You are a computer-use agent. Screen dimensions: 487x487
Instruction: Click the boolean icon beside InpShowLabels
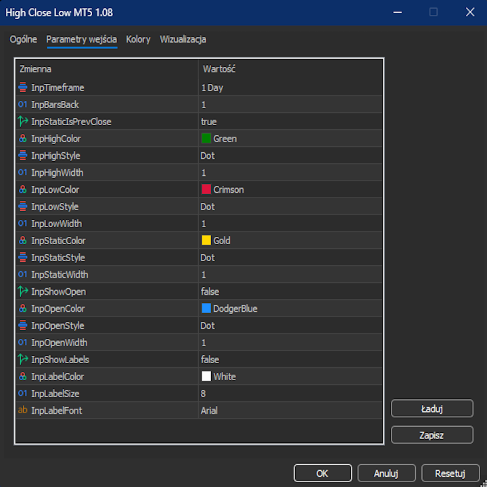point(23,359)
